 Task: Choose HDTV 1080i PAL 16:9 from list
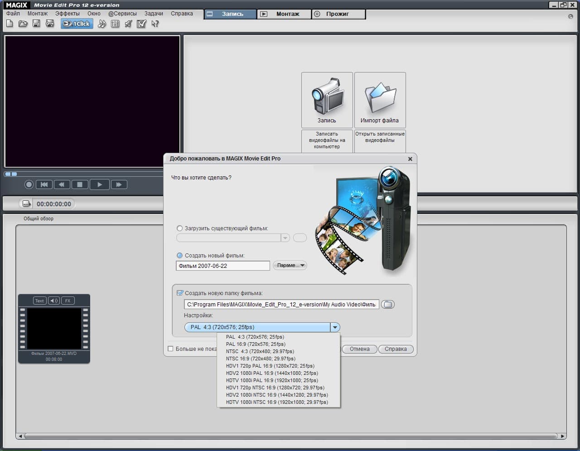(272, 380)
